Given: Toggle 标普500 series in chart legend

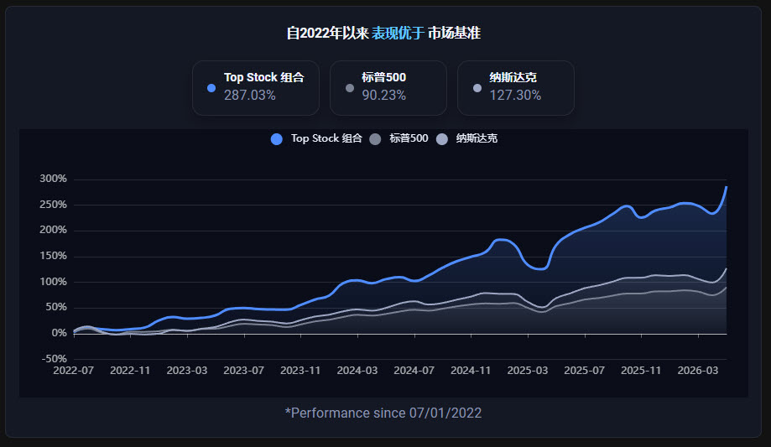Looking at the screenshot, I should 399,138.
